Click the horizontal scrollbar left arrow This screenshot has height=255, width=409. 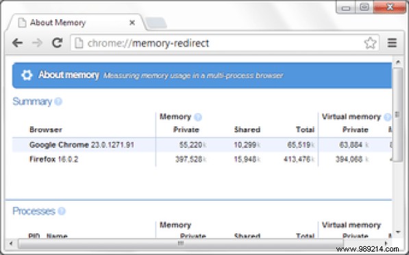11,243
